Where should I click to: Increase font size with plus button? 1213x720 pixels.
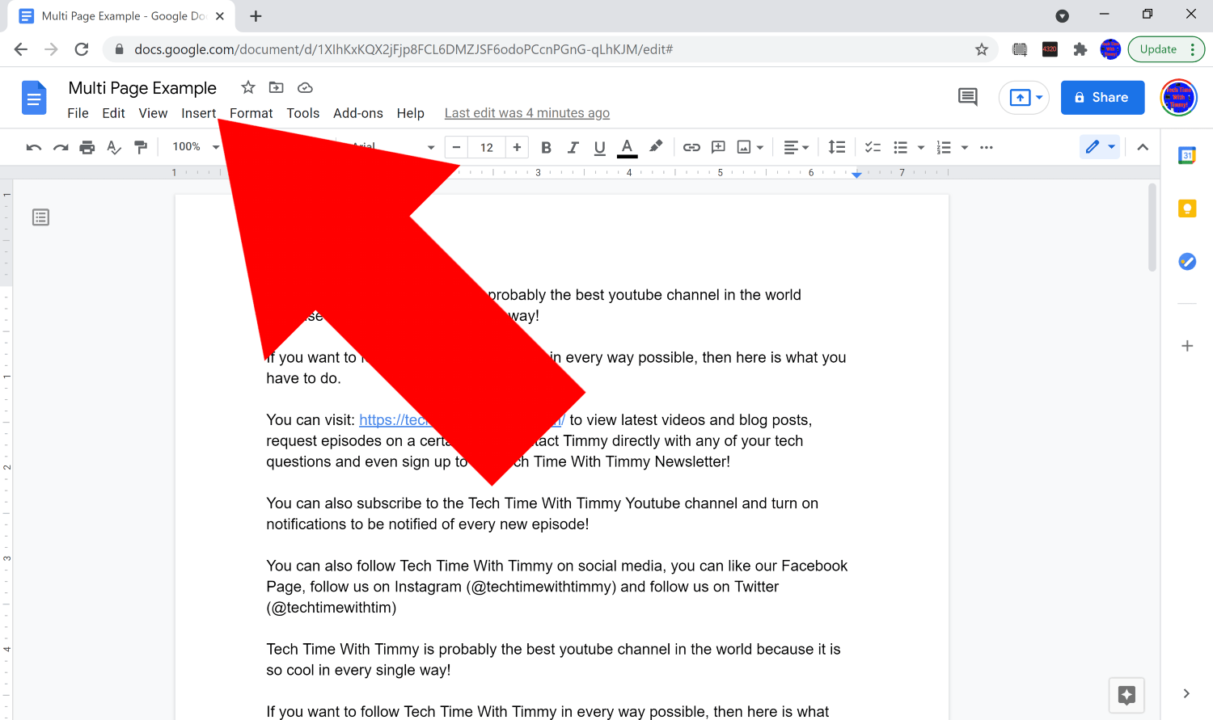[x=517, y=147]
